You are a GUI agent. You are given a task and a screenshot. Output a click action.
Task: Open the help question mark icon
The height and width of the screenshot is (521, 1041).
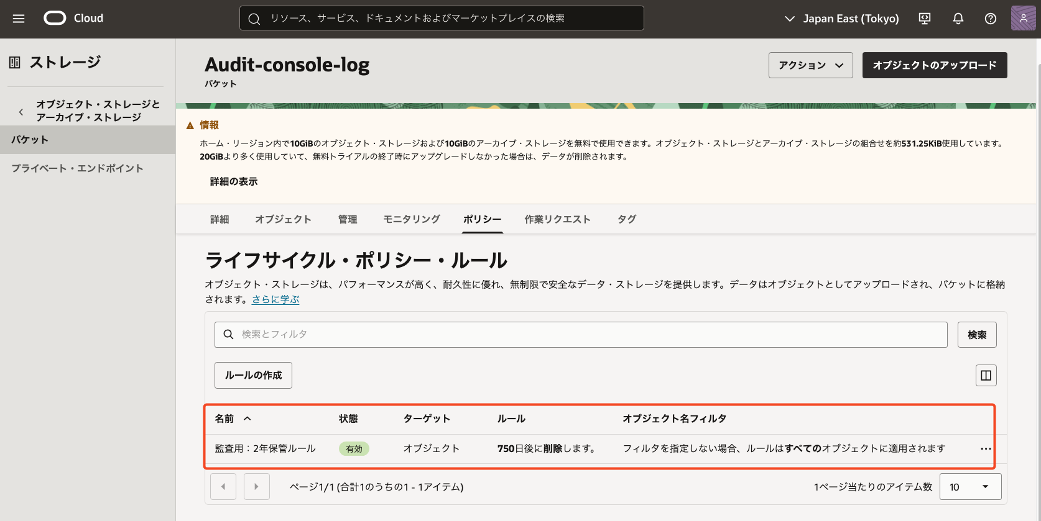click(x=990, y=19)
